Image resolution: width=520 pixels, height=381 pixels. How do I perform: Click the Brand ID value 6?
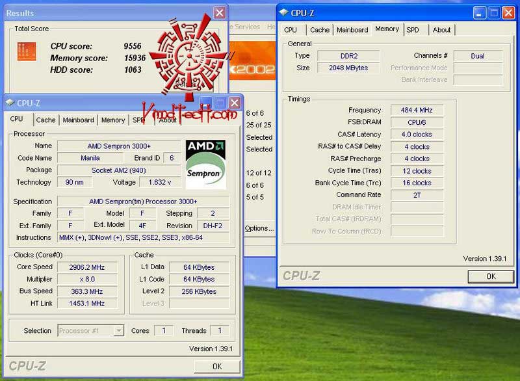(172, 158)
